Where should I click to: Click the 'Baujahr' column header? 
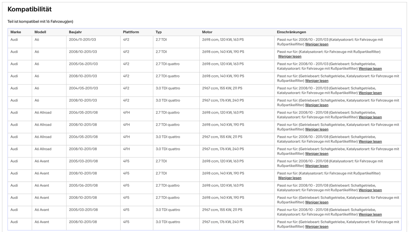75,32
